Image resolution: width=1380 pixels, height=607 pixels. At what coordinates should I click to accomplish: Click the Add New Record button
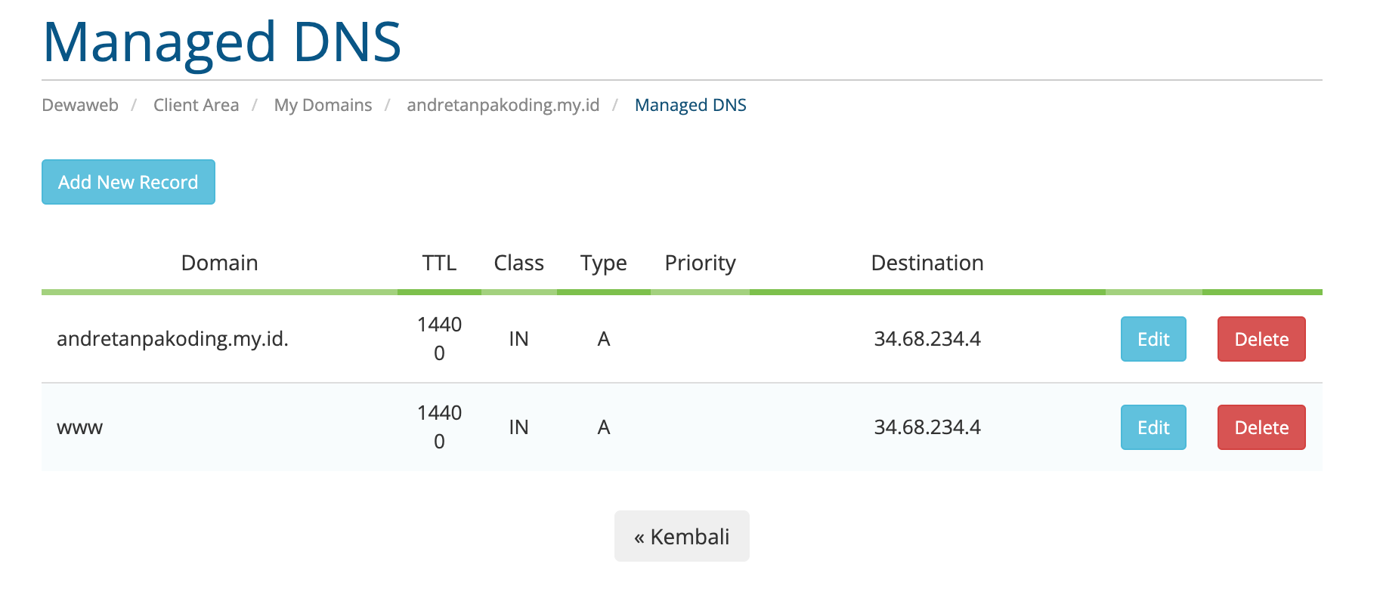(128, 182)
